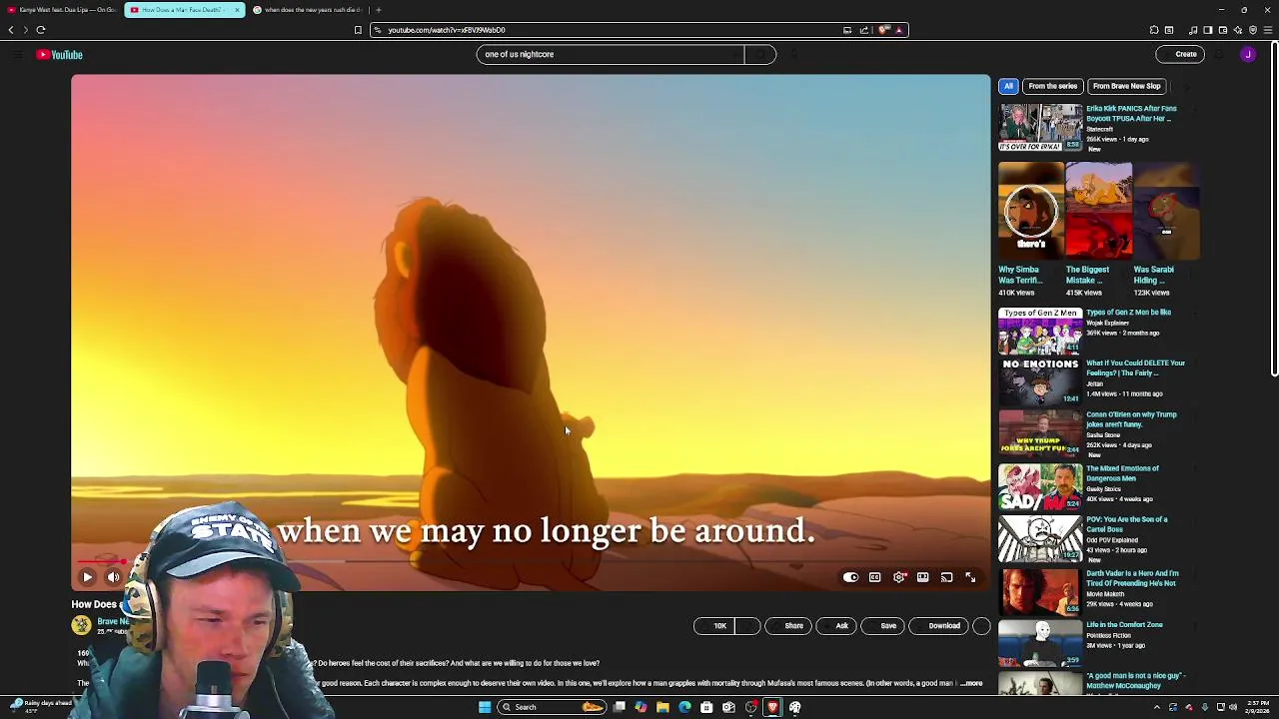Screen dimensions: 1279x719
Task: Open the weather widget on taskbar
Action: [40, 707]
